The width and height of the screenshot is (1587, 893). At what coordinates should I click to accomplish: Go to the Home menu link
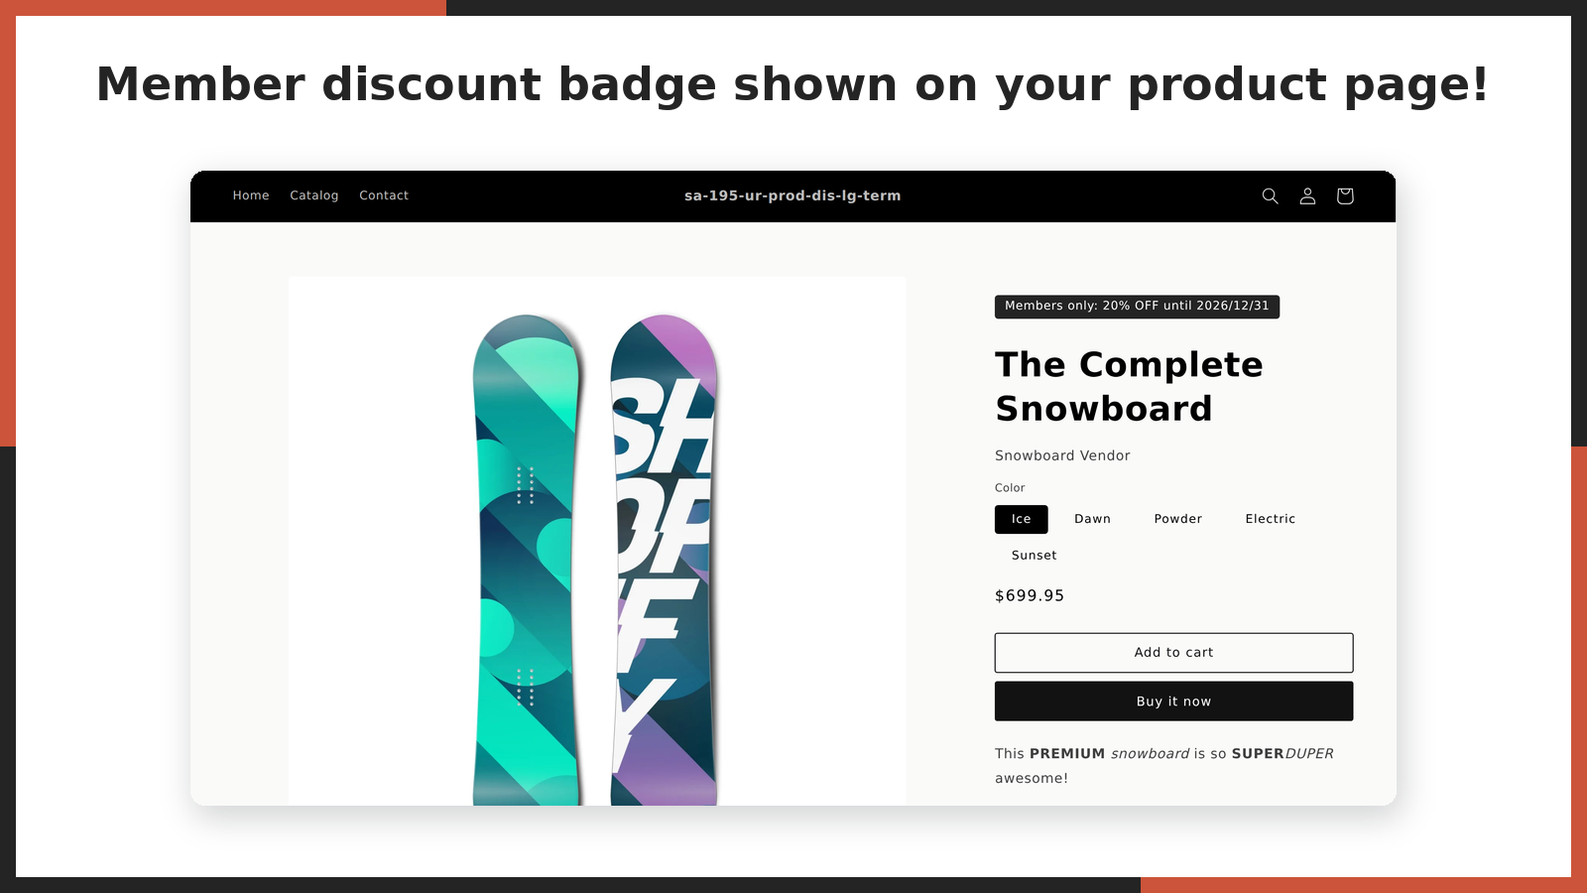[x=251, y=195]
